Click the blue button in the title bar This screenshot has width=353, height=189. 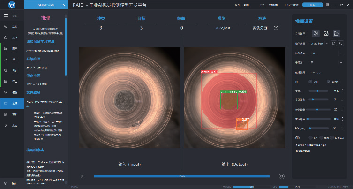pyautogui.click(x=313, y=5)
